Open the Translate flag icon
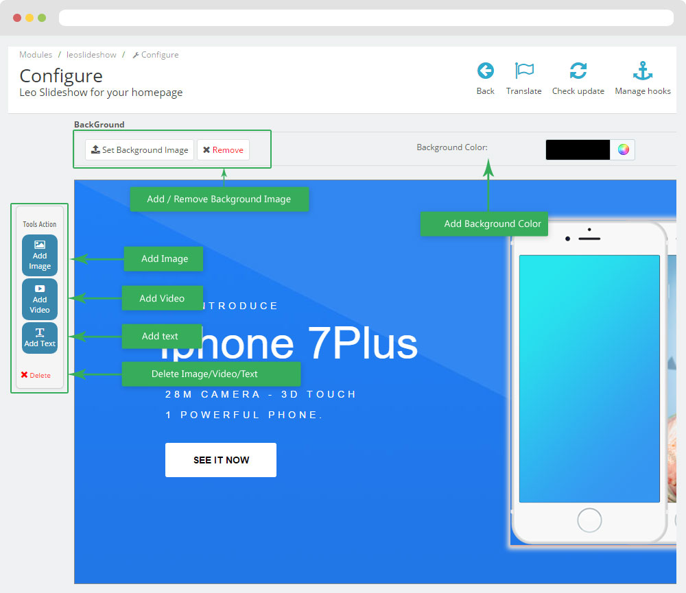The image size is (686, 593). pos(523,71)
